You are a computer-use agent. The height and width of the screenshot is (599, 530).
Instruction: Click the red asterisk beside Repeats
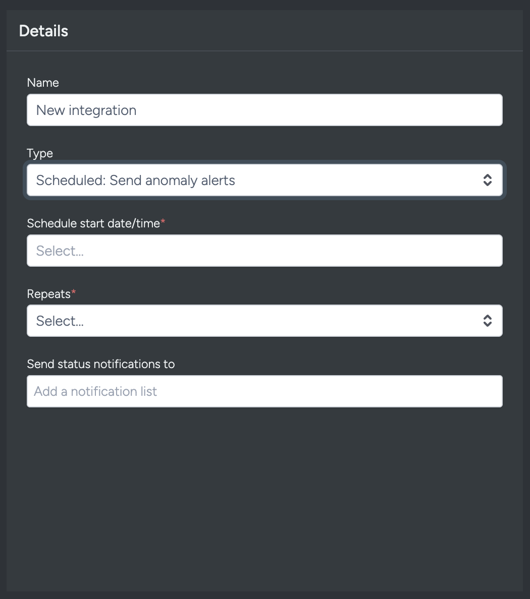tap(74, 293)
